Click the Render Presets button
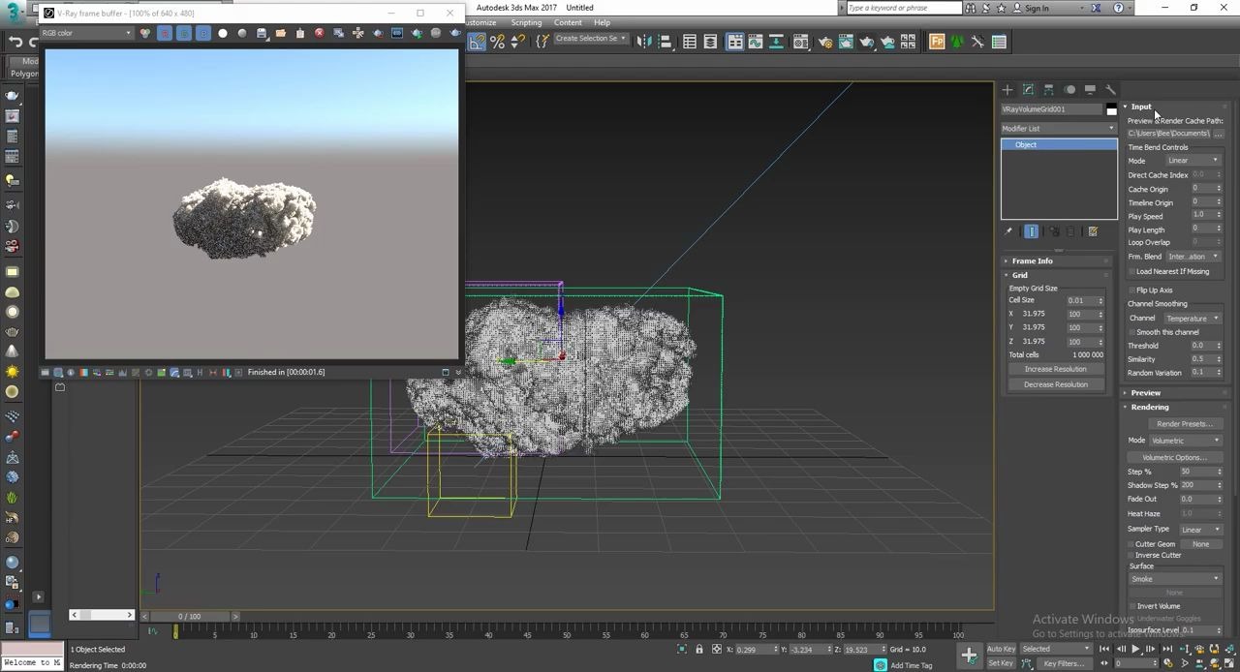This screenshot has height=672, width=1240. pyautogui.click(x=1183, y=424)
